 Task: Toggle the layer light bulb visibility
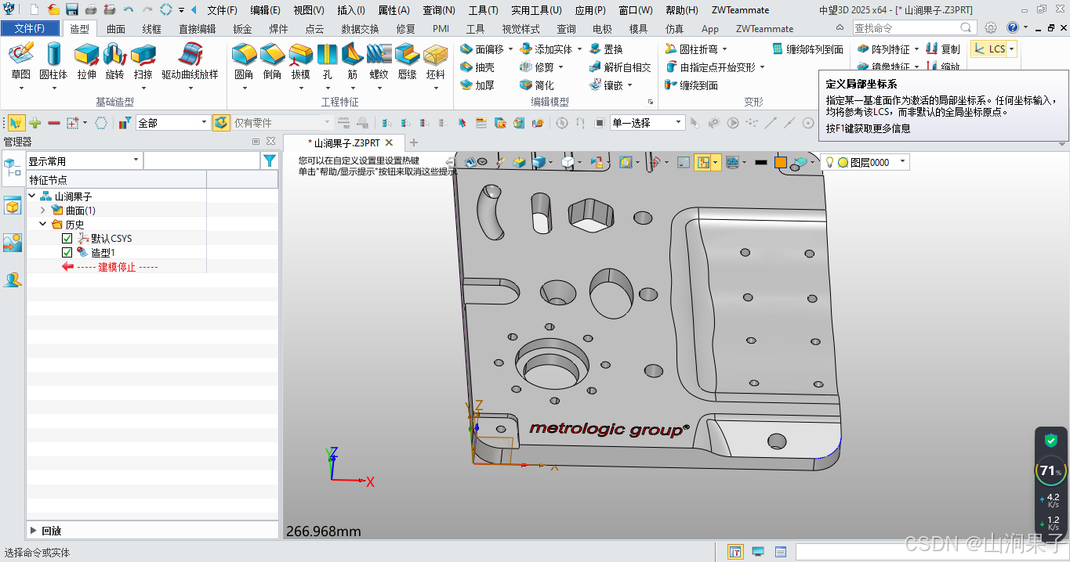tap(829, 162)
